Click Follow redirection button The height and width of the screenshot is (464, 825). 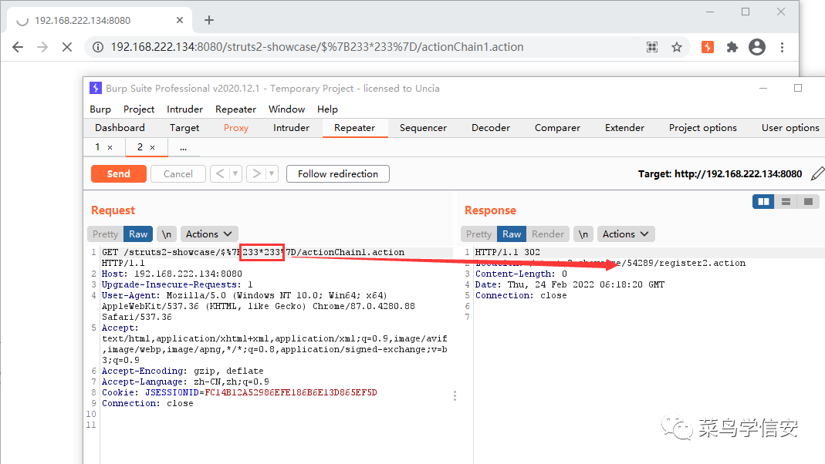(338, 174)
